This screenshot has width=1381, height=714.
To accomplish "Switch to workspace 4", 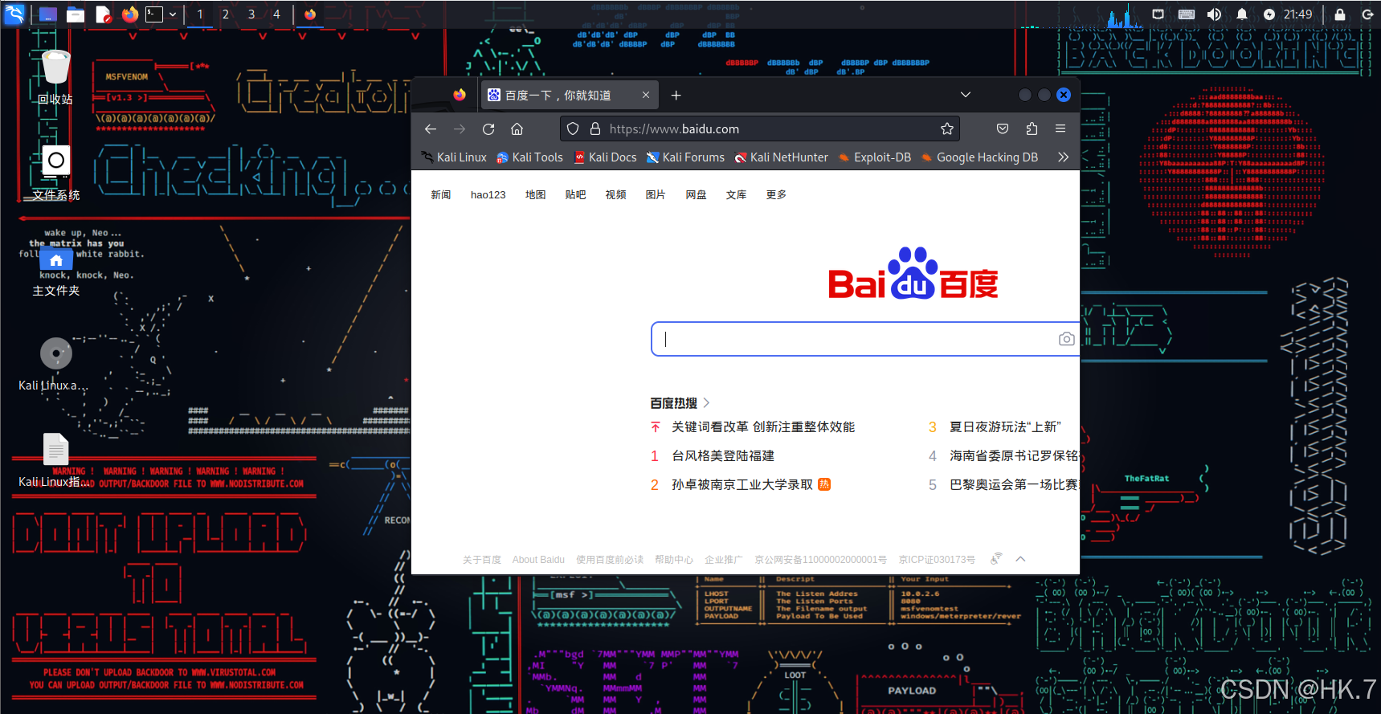I will (276, 14).
